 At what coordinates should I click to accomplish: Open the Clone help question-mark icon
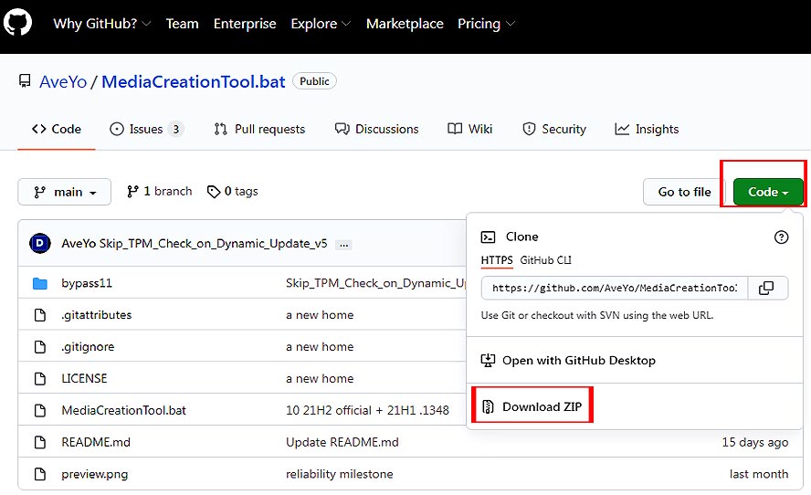[x=781, y=237]
